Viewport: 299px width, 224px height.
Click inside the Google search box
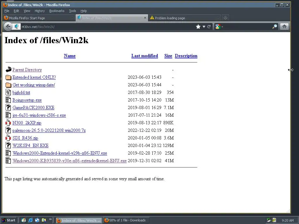point(248,27)
